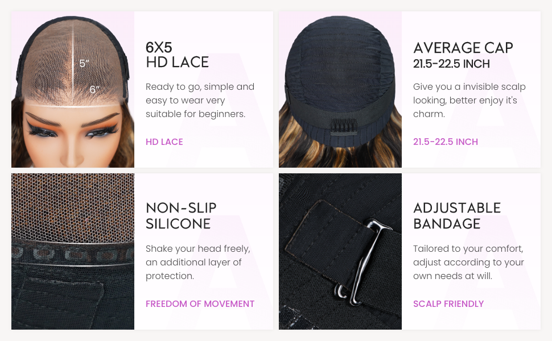The height and width of the screenshot is (341, 552).
Task: Click the 6X5 HD LACE heading
Action: pos(177,55)
